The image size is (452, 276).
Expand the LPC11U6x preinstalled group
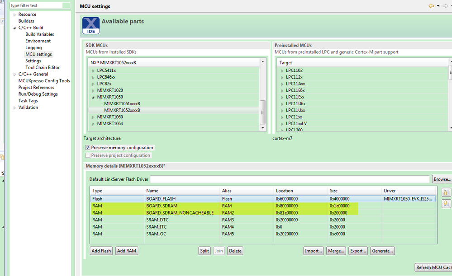(282, 104)
